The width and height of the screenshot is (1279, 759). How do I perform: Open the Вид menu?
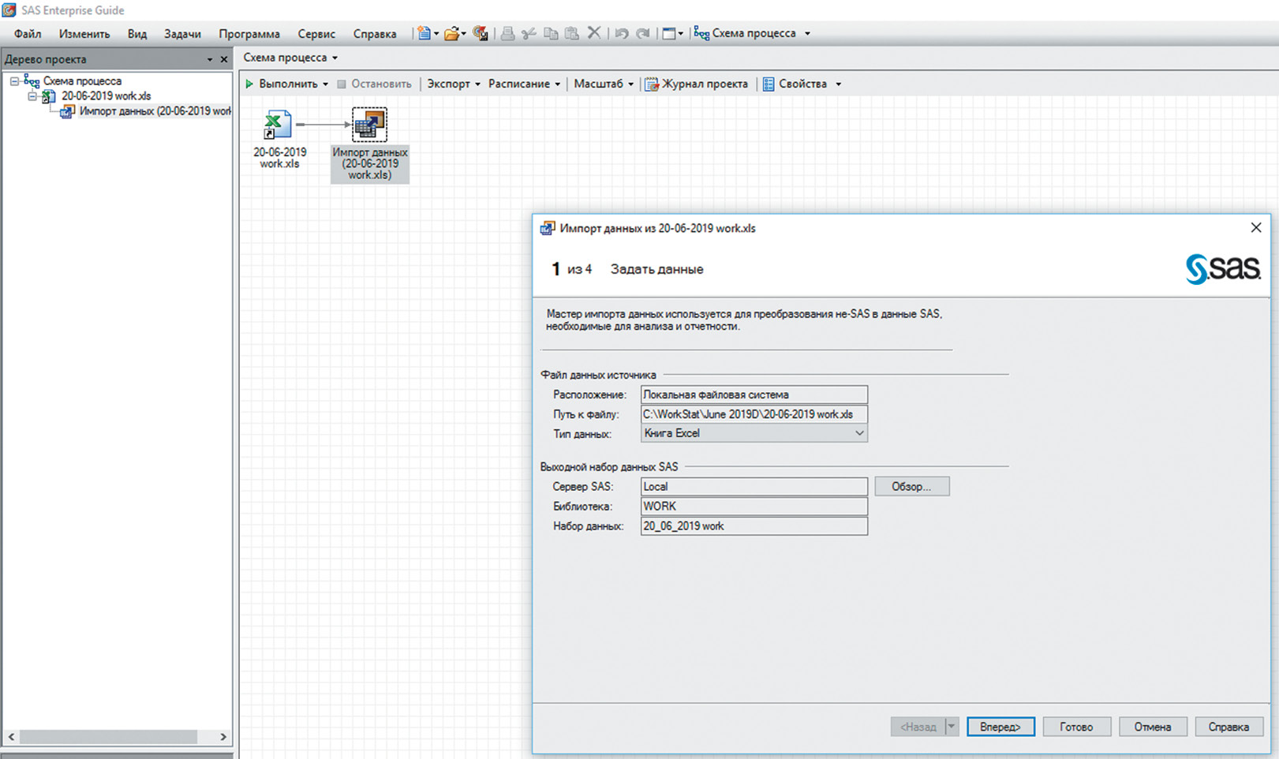(137, 34)
